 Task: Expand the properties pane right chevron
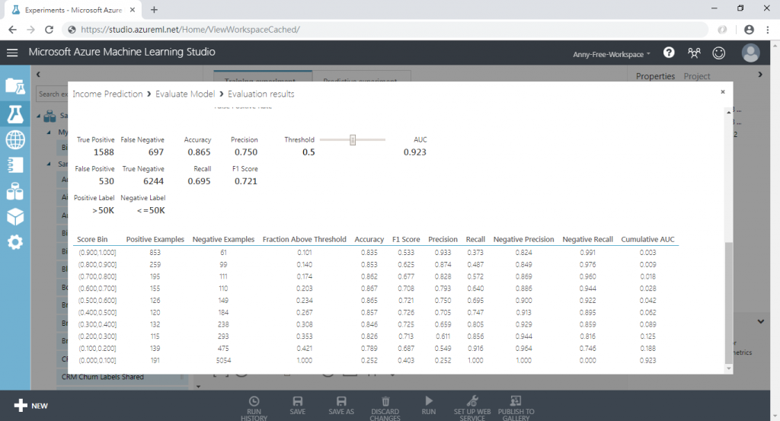[759, 75]
